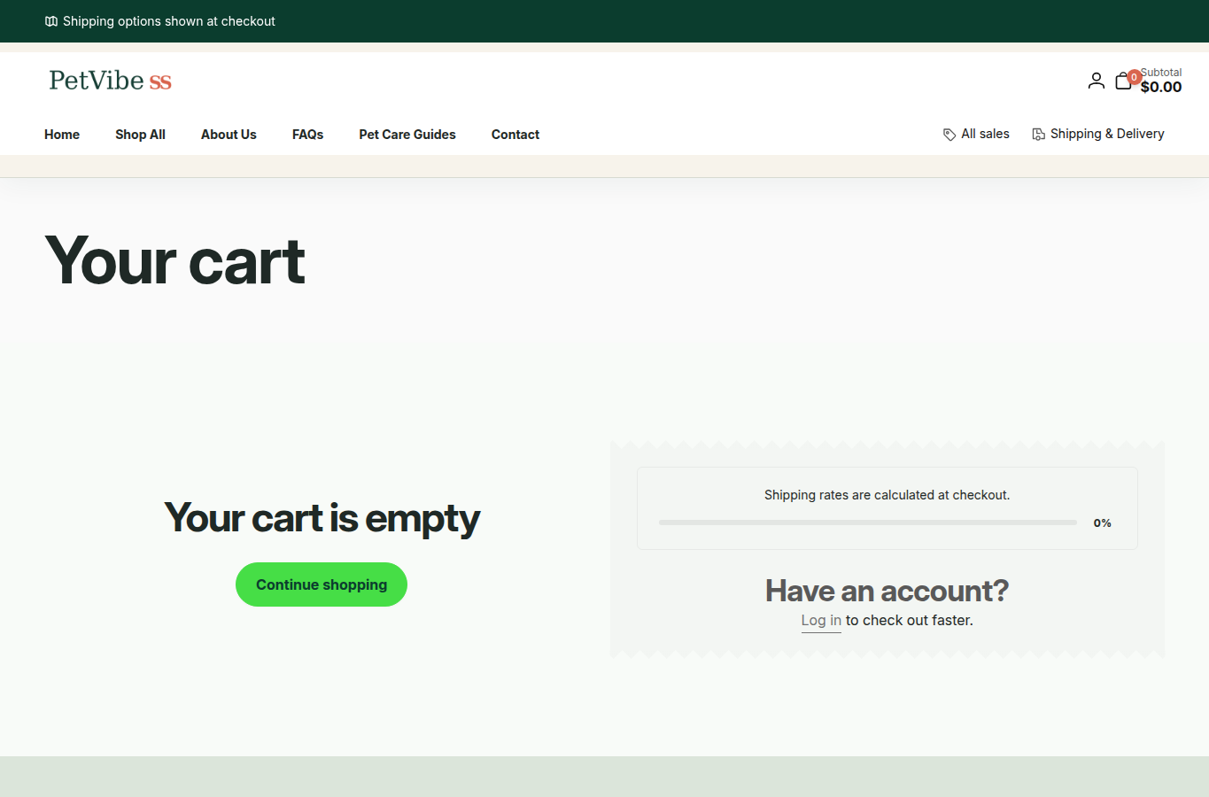Click the 'Your cart' page title
1209x797 pixels.
click(175, 260)
